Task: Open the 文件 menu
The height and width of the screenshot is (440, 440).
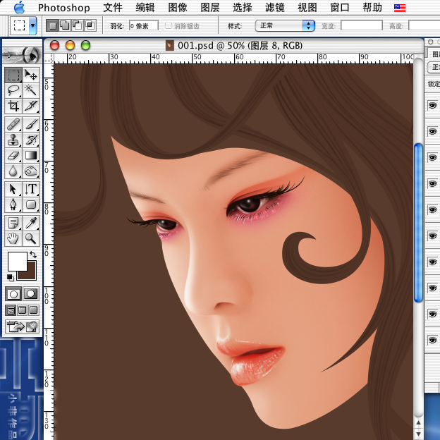Action: tap(113, 8)
